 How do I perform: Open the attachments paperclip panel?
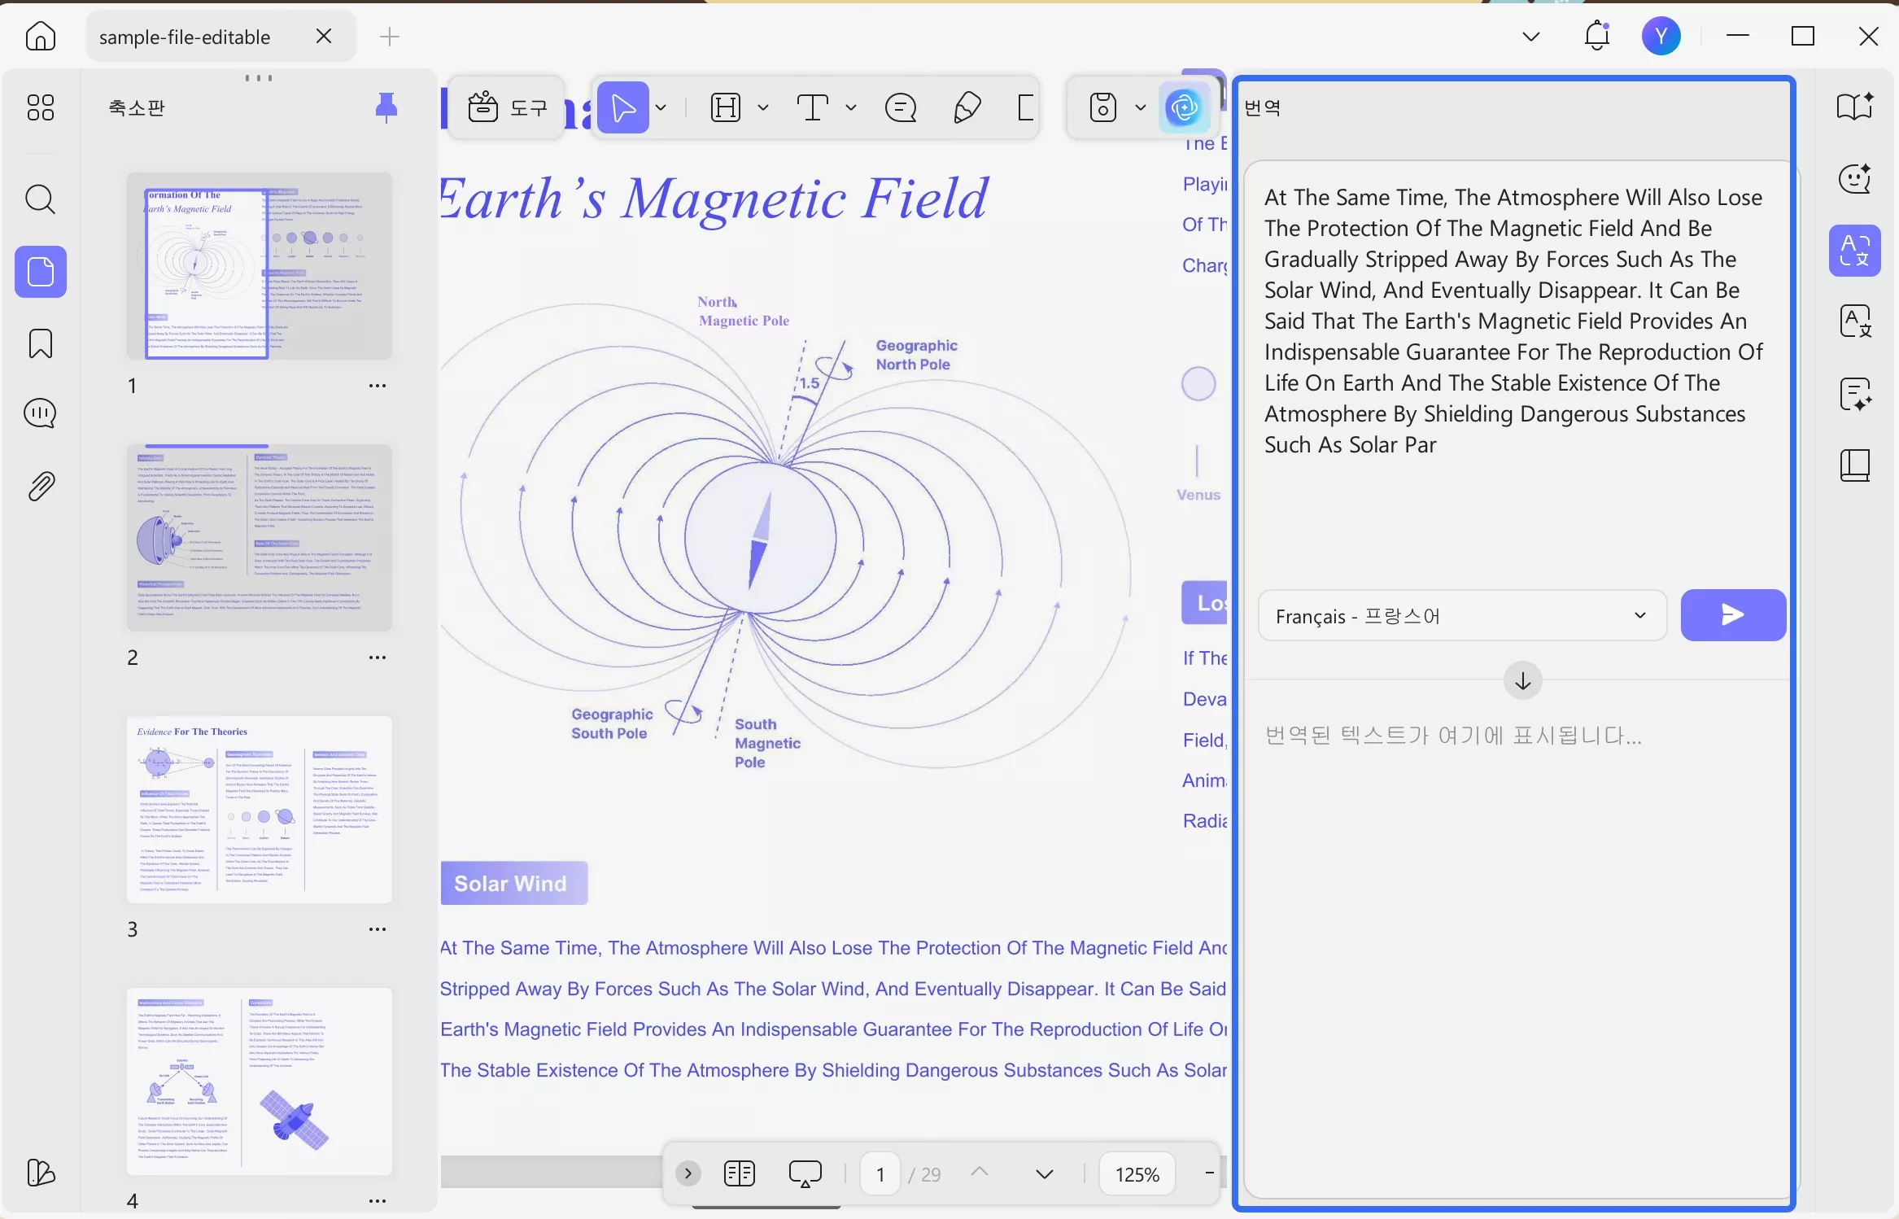pyautogui.click(x=40, y=487)
